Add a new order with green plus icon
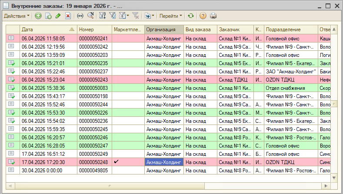The height and width of the screenshot is (194, 343). coord(38,16)
